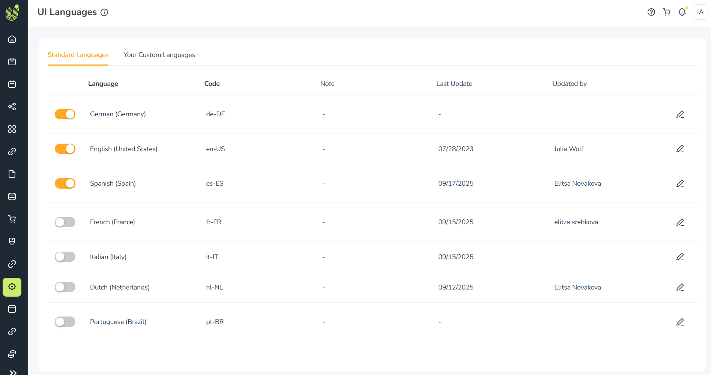Click the home icon in sidebar

coord(12,39)
